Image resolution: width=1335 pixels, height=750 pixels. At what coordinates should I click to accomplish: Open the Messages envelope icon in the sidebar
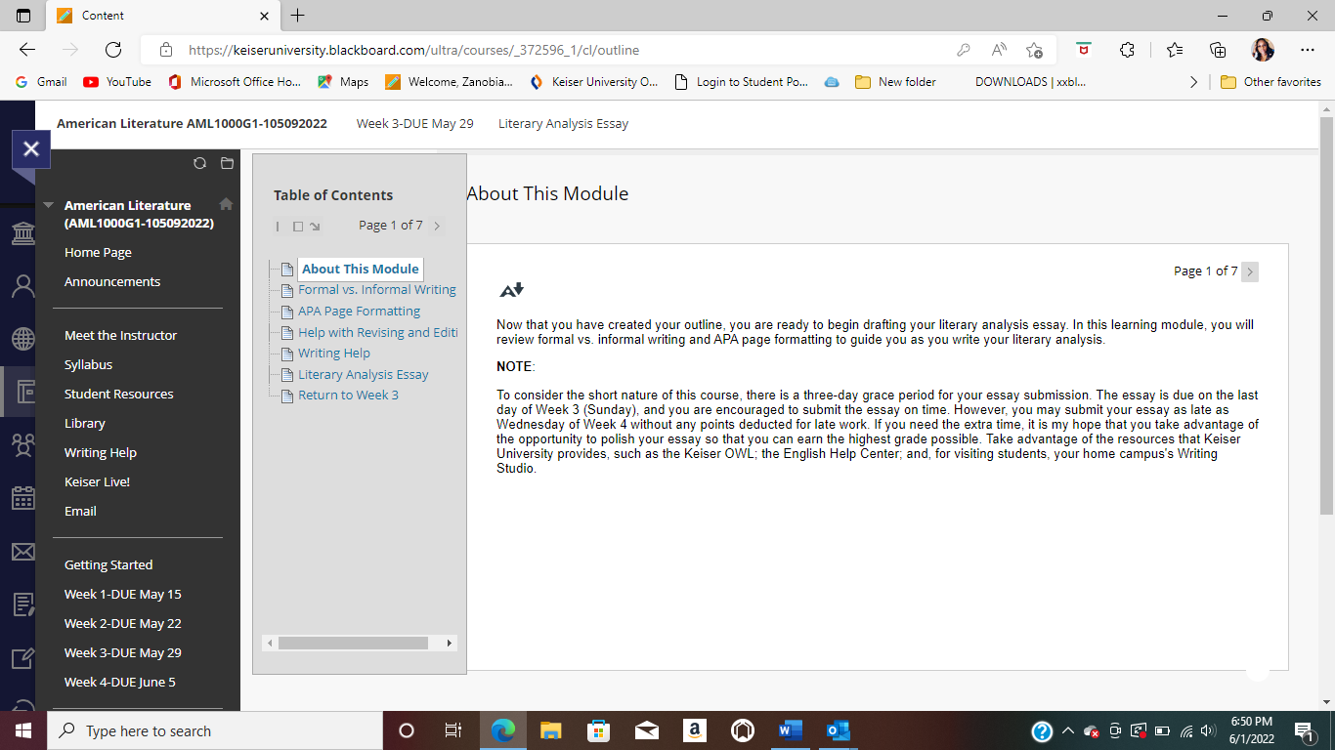(22, 552)
